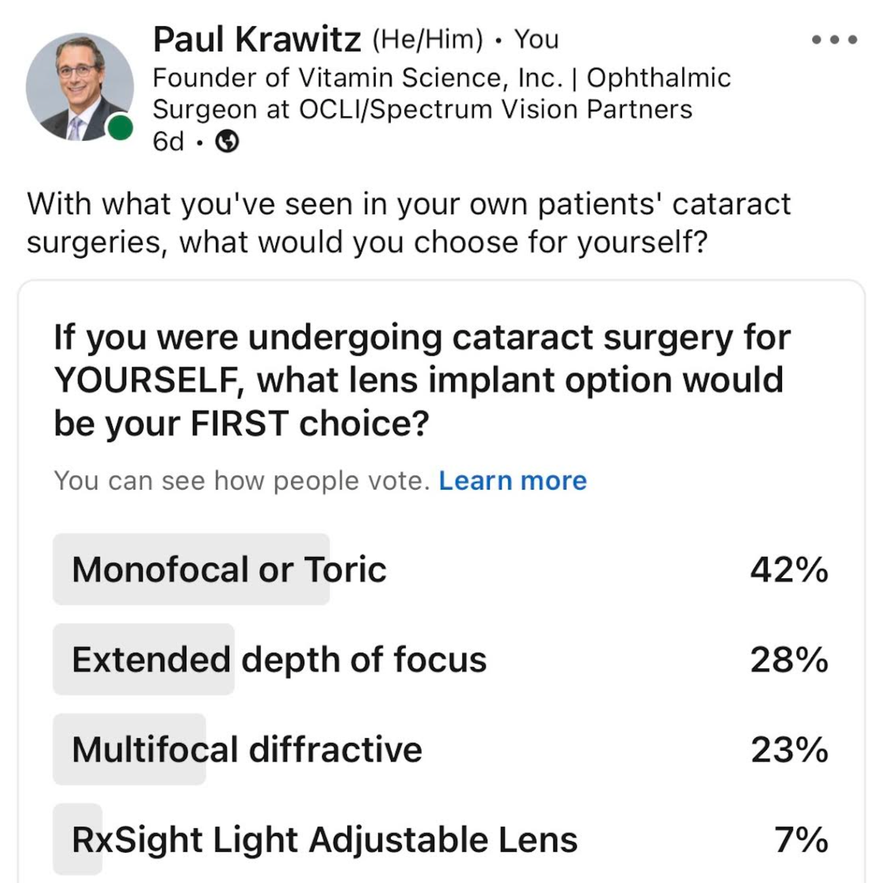Click the Paul Krawitz name link
This screenshot has width=877, height=883.
(x=257, y=40)
